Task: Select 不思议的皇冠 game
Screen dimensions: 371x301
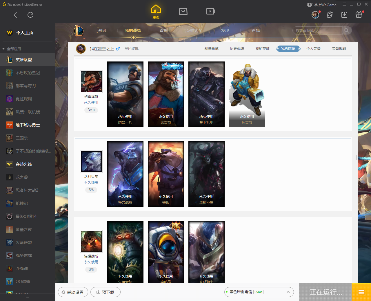Action: (x=28, y=73)
